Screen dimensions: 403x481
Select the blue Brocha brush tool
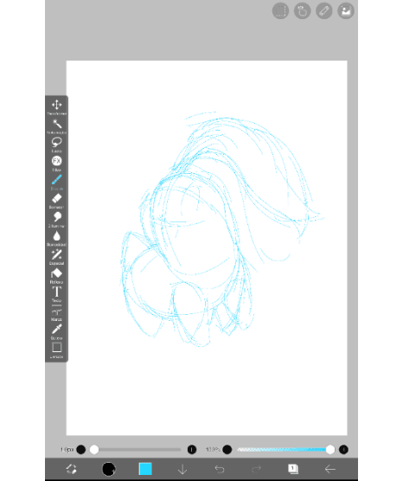pos(57,182)
